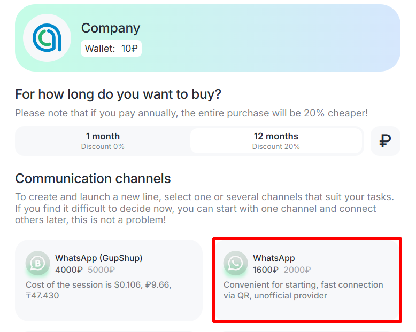
Task: Click the green WhatsApp channel icon
Action: pos(235,264)
